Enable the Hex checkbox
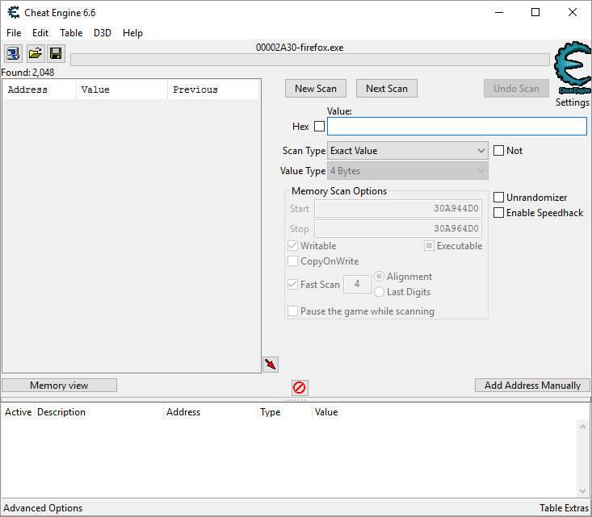 [x=319, y=127]
